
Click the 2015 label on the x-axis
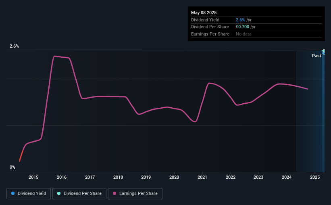[33, 177]
